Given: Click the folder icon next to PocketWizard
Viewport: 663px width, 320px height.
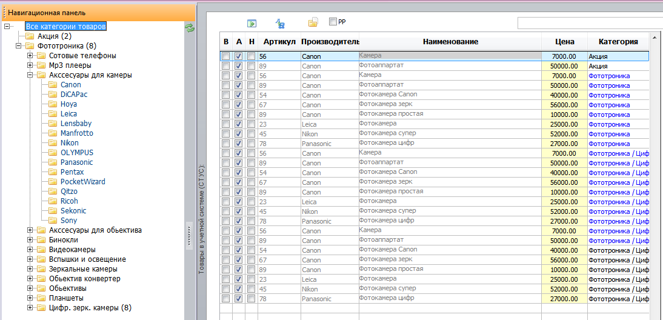Looking at the screenshot, I should (x=53, y=182).
